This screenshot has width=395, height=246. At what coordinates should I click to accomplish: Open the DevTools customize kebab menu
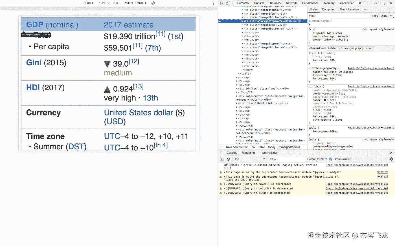(x=385, y=3)
